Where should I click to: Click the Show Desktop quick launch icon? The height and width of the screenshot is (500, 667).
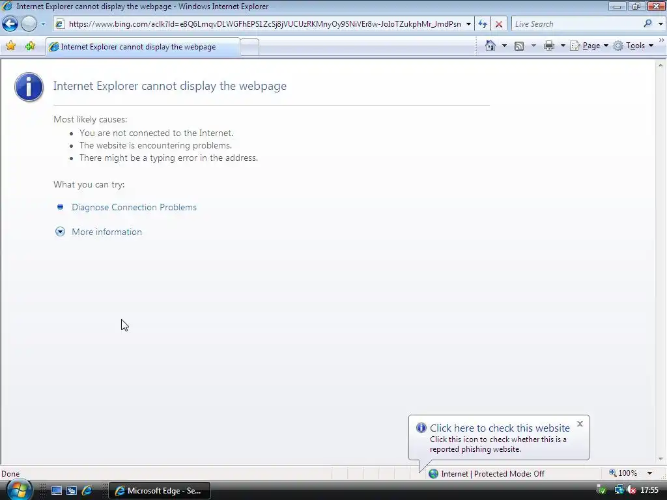tap(57, 491)
